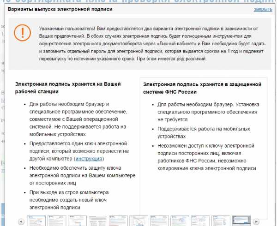This screenshot has height=226, width=277.
Task: Click heading 'Электронная подпись хранится на Вашей рабочей станции'
Action: tap(68, 88)
